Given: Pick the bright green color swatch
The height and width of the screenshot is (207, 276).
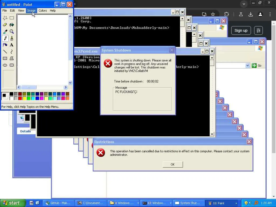Looking at the screenshot, I should tap(29, 98).
